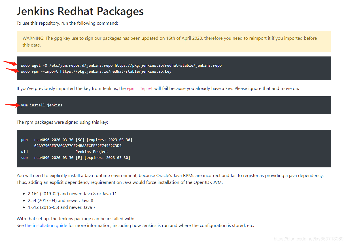Select the yum install jenkins command

(42, 105)
